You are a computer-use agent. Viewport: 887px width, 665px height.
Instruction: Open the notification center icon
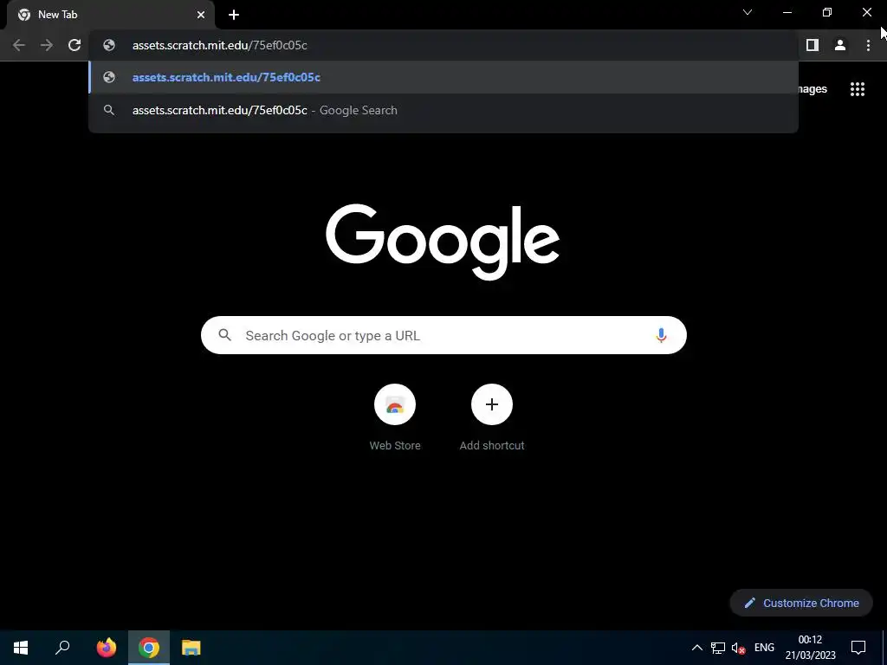coord(858,648)
